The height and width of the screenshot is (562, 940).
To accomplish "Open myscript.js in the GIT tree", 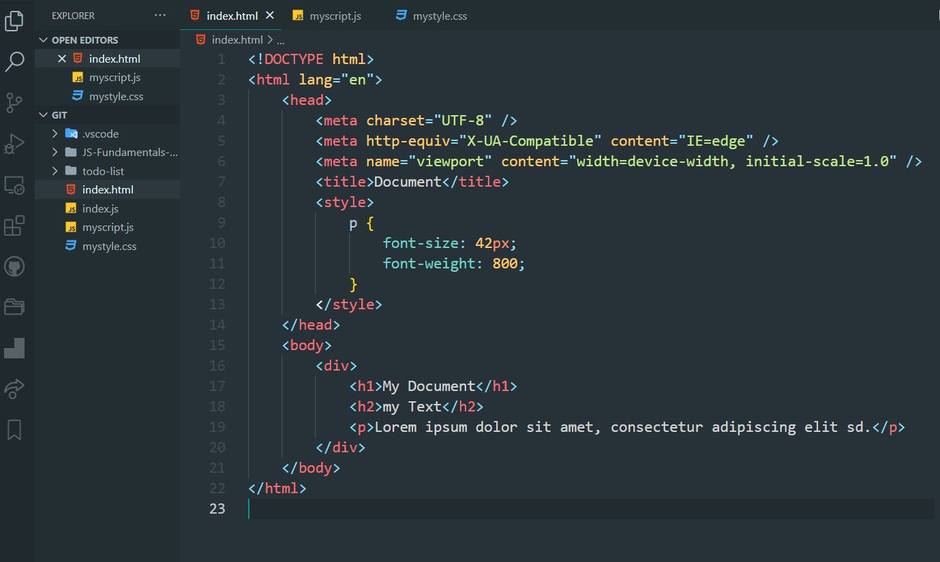I will point(108,227).
